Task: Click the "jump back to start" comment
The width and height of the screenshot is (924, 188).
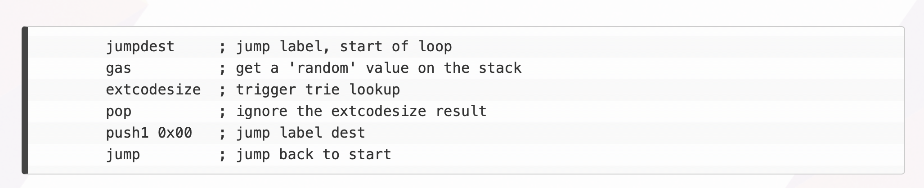Action: 314,155
